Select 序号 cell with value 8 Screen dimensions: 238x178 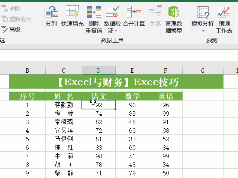tap(27, 164)
